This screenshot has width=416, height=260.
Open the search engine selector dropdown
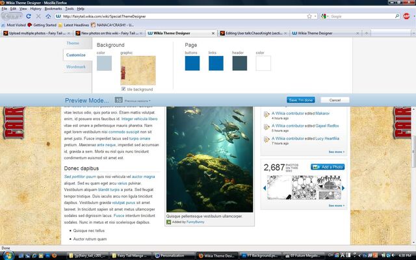[324, 16]
